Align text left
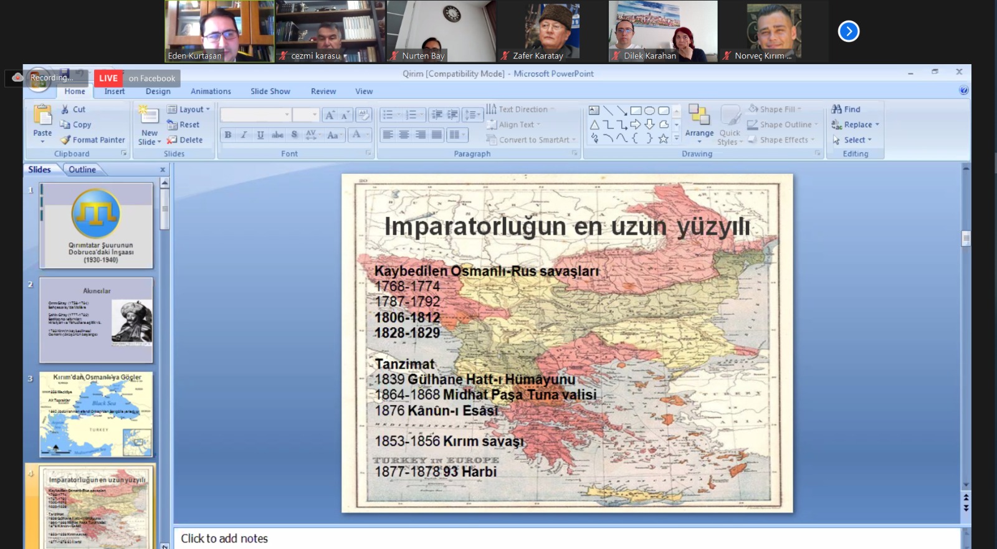The width and height of the screenshot is (997, 549). pyautogui.click(x=388, y=135)
